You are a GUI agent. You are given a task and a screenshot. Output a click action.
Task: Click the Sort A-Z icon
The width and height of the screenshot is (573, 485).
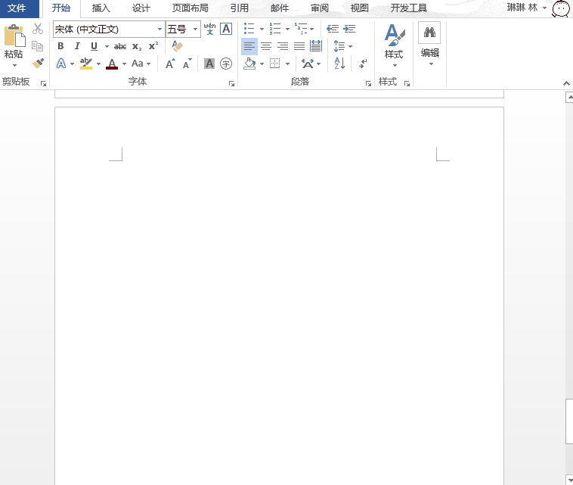coord(339,64)
